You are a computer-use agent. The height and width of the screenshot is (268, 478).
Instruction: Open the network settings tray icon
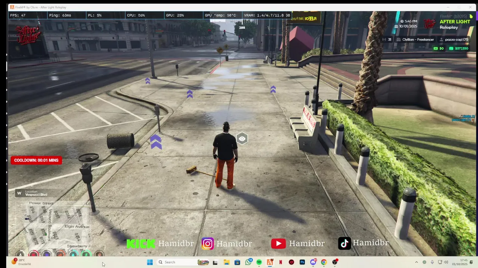click(x=440, y=262)
